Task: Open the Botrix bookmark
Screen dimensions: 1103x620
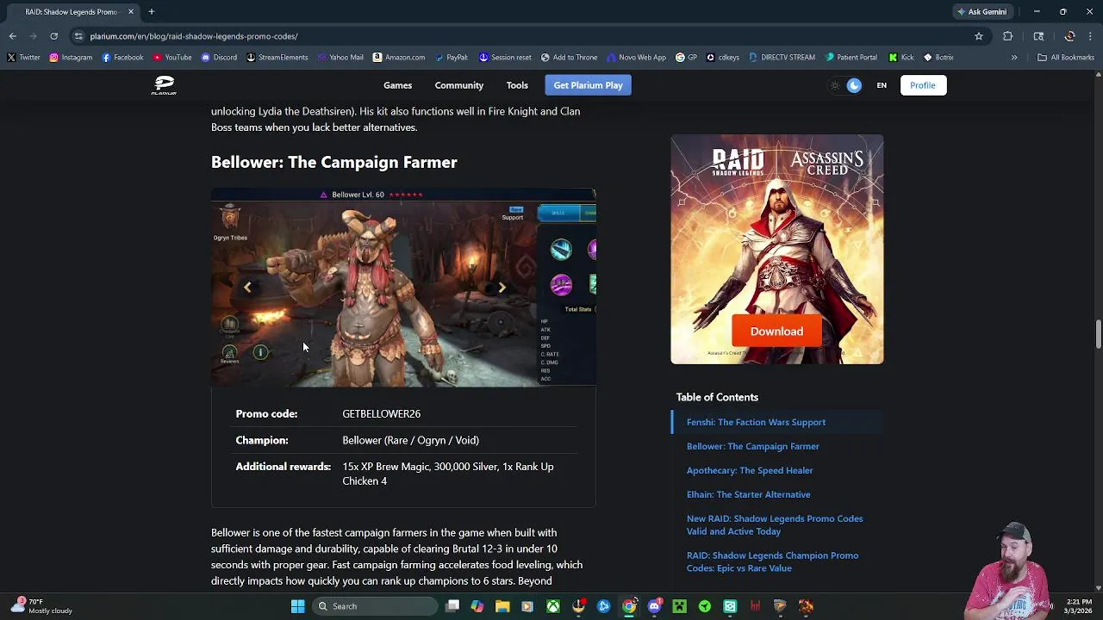Action: 938,58
